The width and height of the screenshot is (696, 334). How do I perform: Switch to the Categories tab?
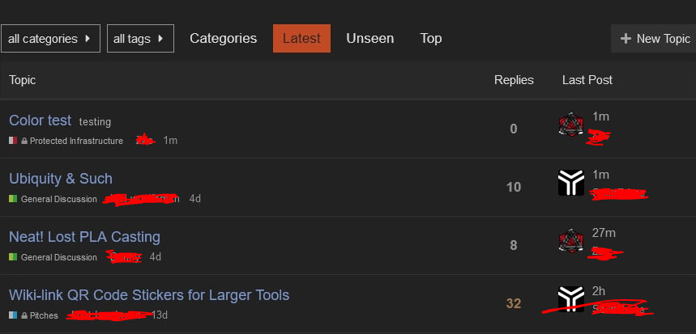[x=223, y=38]
